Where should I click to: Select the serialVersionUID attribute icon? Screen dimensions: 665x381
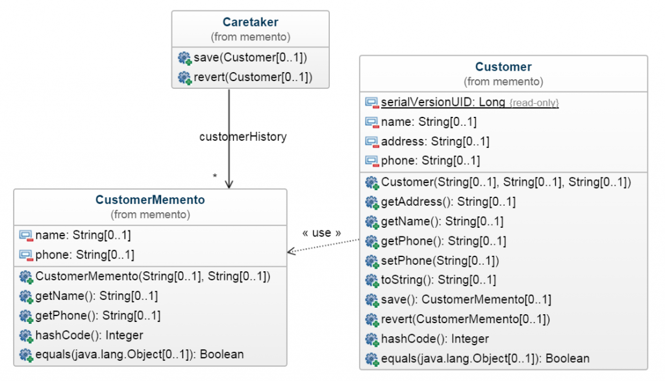point(372,103)
